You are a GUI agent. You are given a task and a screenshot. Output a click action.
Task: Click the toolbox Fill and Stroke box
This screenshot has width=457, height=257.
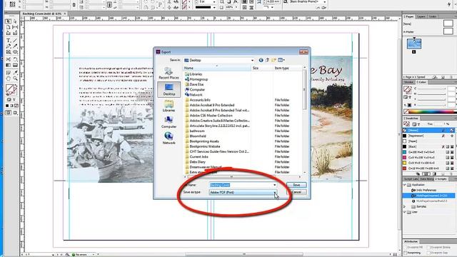coord(11,90)
